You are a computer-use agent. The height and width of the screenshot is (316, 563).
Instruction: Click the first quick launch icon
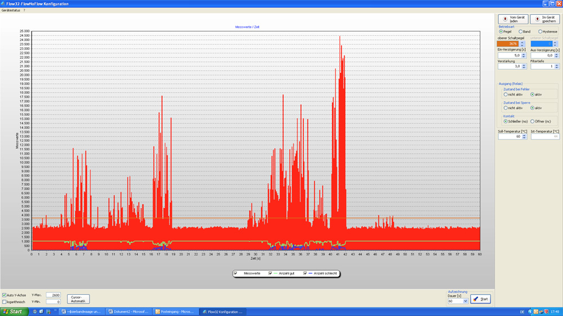coord(35,312)
